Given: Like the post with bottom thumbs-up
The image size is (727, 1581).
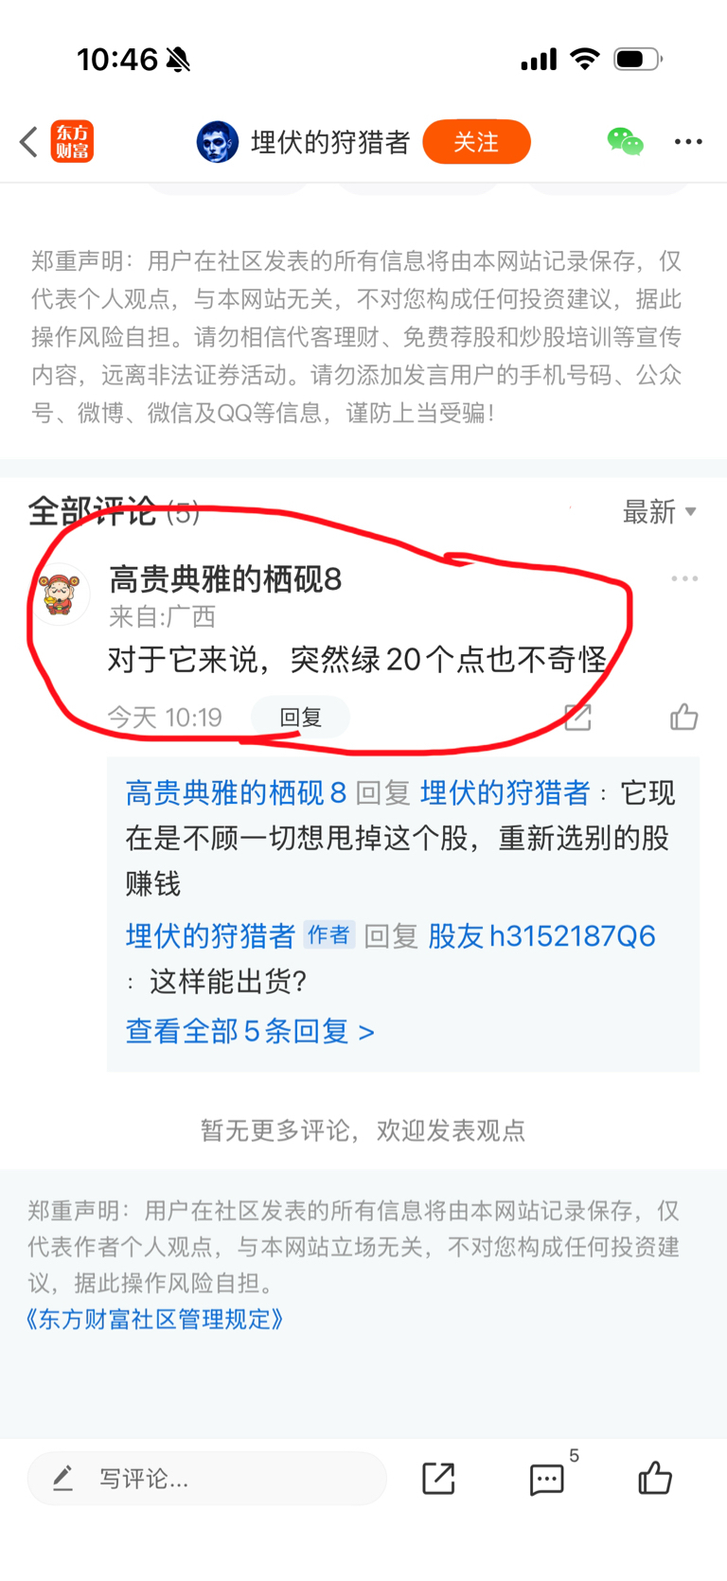Looking at the screenshot, I should (x=655, y=1477).
